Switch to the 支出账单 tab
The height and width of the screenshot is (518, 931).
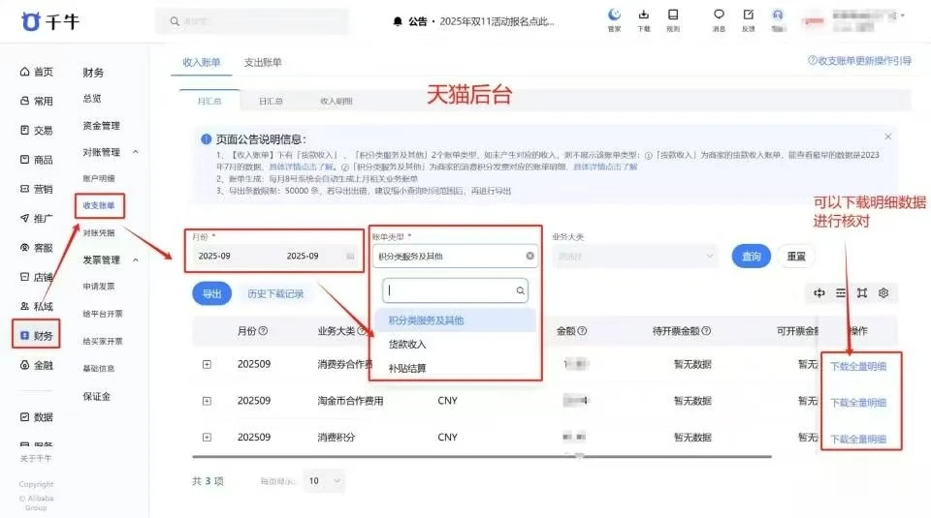263,63
